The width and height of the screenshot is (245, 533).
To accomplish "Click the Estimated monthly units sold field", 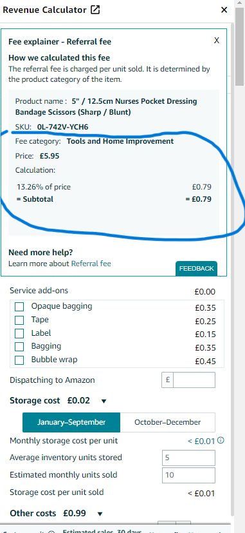I will 188,475.
